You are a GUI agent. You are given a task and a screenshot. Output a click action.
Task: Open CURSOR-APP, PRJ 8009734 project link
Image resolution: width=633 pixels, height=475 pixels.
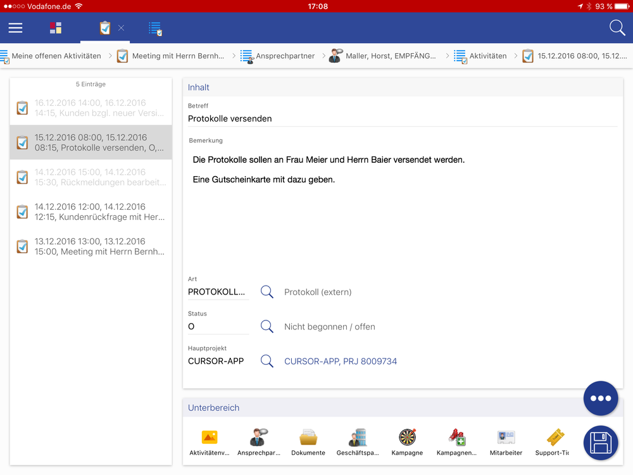pos(341,362)
